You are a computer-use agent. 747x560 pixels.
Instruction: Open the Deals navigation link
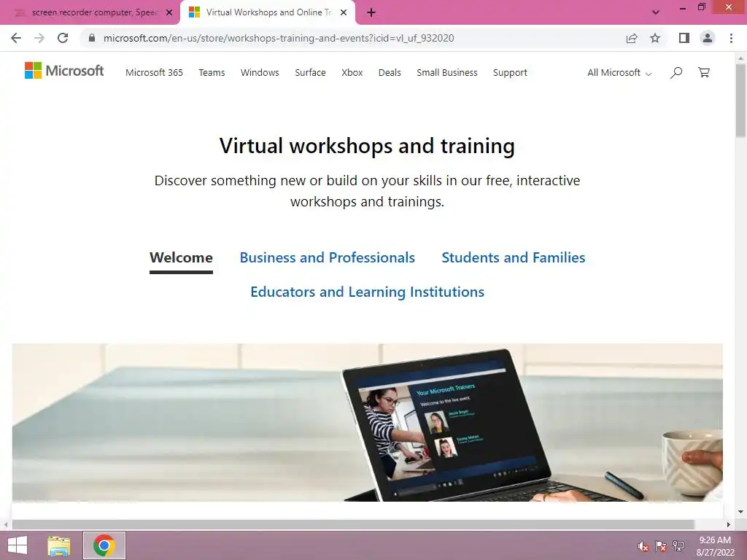[x=390, y=72]
